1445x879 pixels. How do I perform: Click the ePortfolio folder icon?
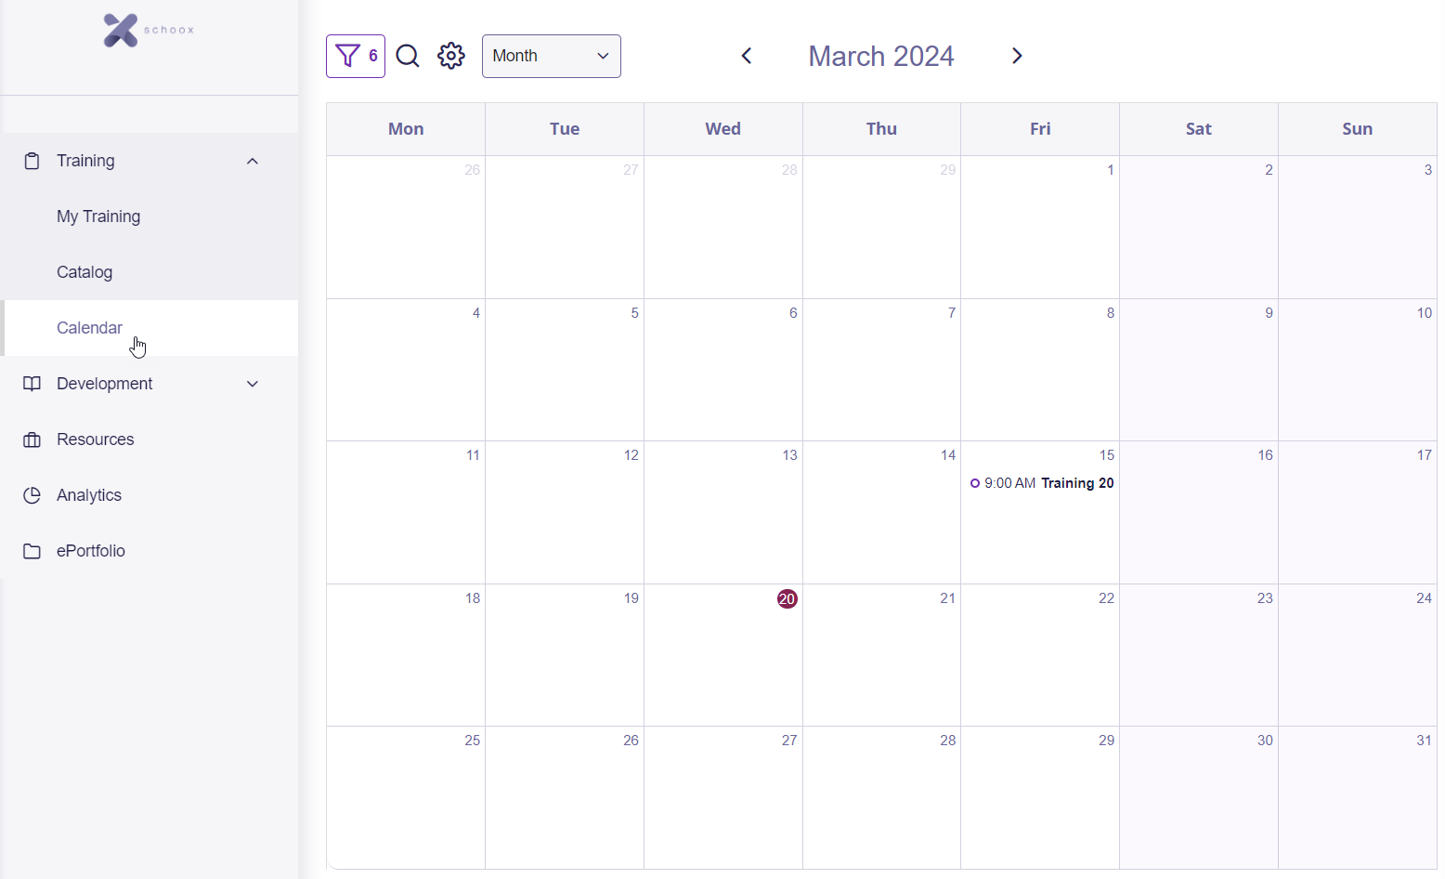click(32, 551)
